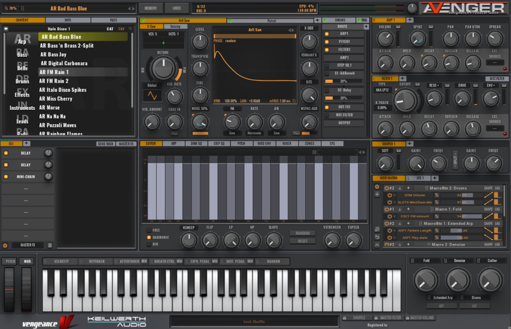Switch to the STEP SQ tab

(x=218, y=144)
